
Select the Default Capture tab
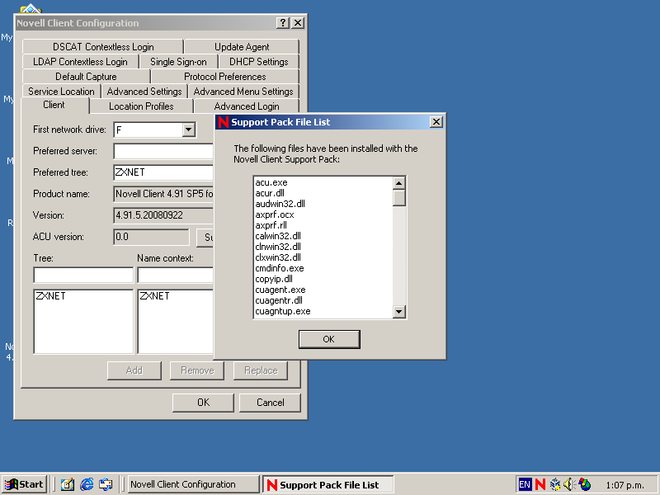pos(86,77)
